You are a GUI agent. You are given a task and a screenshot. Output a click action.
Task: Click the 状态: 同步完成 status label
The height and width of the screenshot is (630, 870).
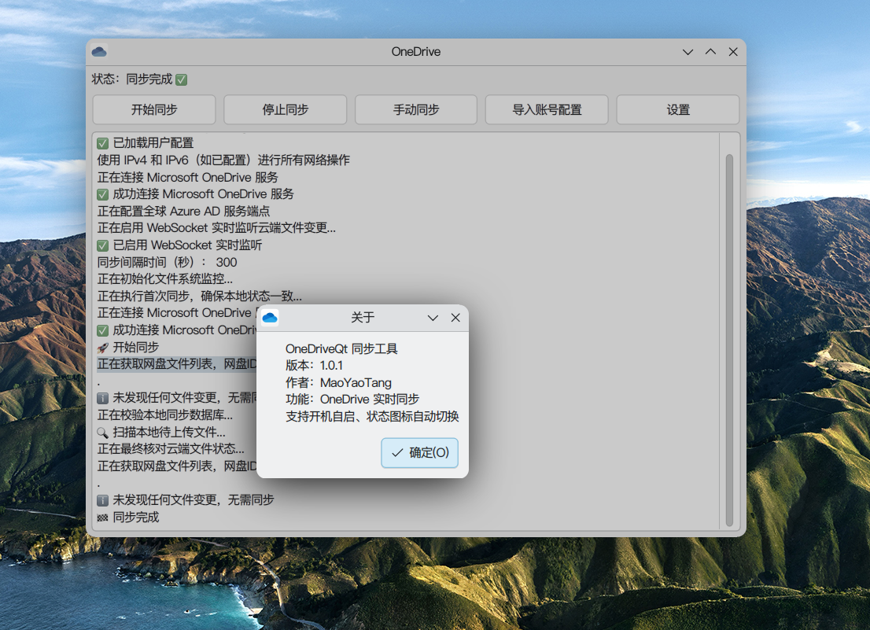point(132,79)
